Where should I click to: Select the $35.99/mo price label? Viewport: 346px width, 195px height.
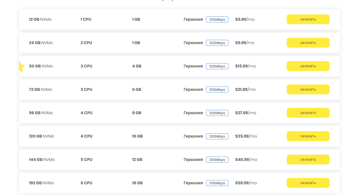click(x=246, y=136)
